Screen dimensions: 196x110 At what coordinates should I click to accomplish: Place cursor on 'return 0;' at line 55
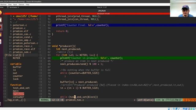pyautogui.click(x=62, y=31)
